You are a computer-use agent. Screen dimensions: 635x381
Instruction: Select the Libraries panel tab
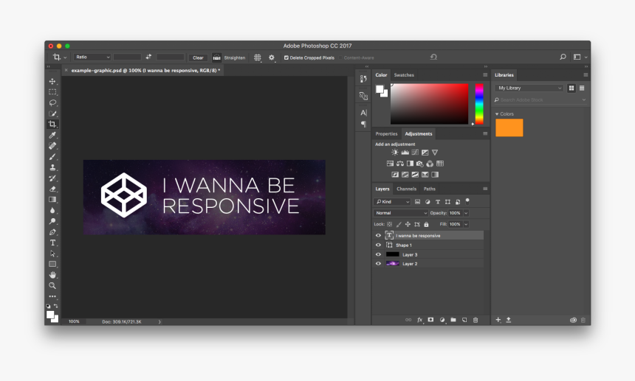coord(504,75)
